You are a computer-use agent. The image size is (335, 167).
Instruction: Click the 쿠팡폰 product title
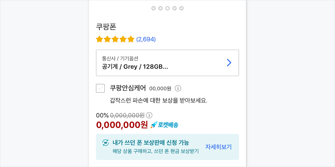pyautogui.click(x=106, y=27)
